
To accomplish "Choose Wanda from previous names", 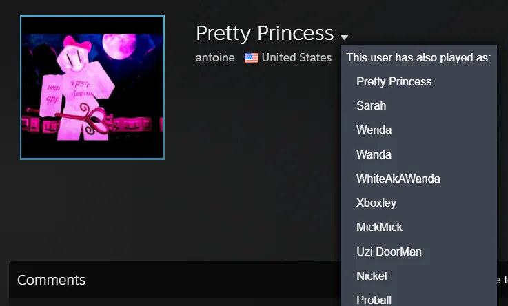I will 374,154.
